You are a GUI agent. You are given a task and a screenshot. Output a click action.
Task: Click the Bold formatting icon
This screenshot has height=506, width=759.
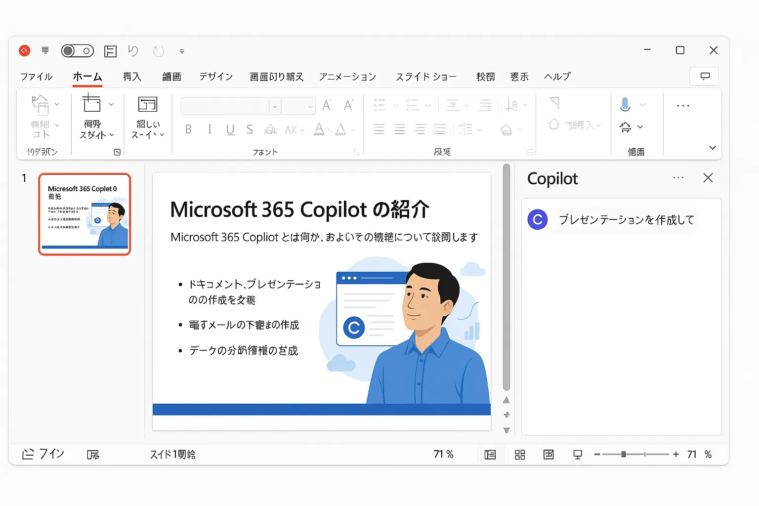pos(188,129)
